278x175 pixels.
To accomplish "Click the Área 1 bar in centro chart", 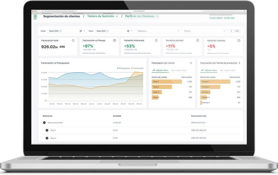I will 167,82.
